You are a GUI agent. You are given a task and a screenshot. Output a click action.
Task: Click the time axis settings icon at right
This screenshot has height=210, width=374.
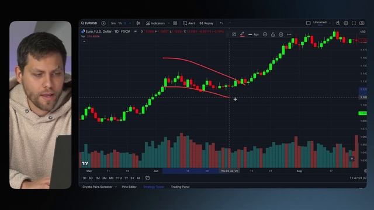365,171
